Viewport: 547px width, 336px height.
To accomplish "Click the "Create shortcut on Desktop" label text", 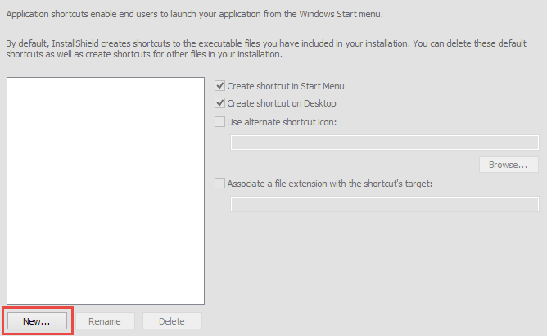I will (282, 103).
